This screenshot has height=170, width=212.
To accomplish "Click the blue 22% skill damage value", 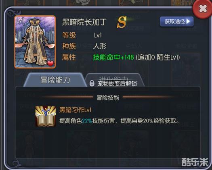I will pyautogui.click(x=87, y=121).
